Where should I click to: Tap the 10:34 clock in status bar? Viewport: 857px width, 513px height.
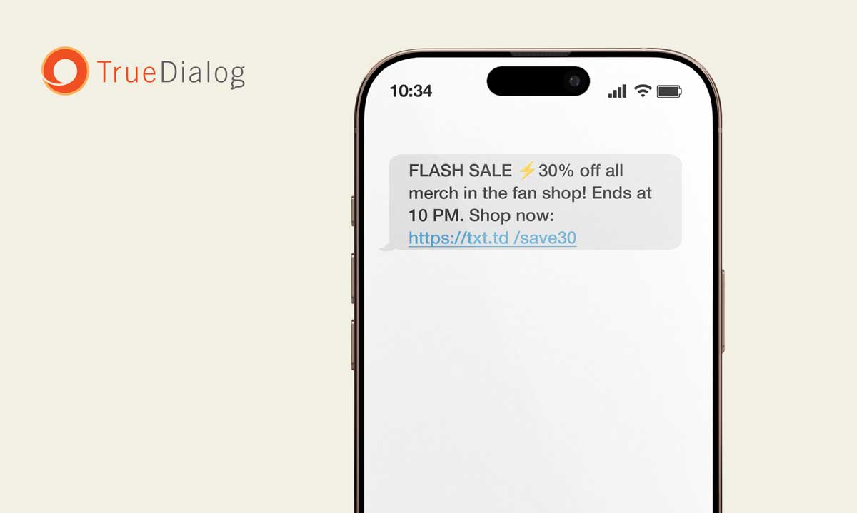tap(411, 91)
